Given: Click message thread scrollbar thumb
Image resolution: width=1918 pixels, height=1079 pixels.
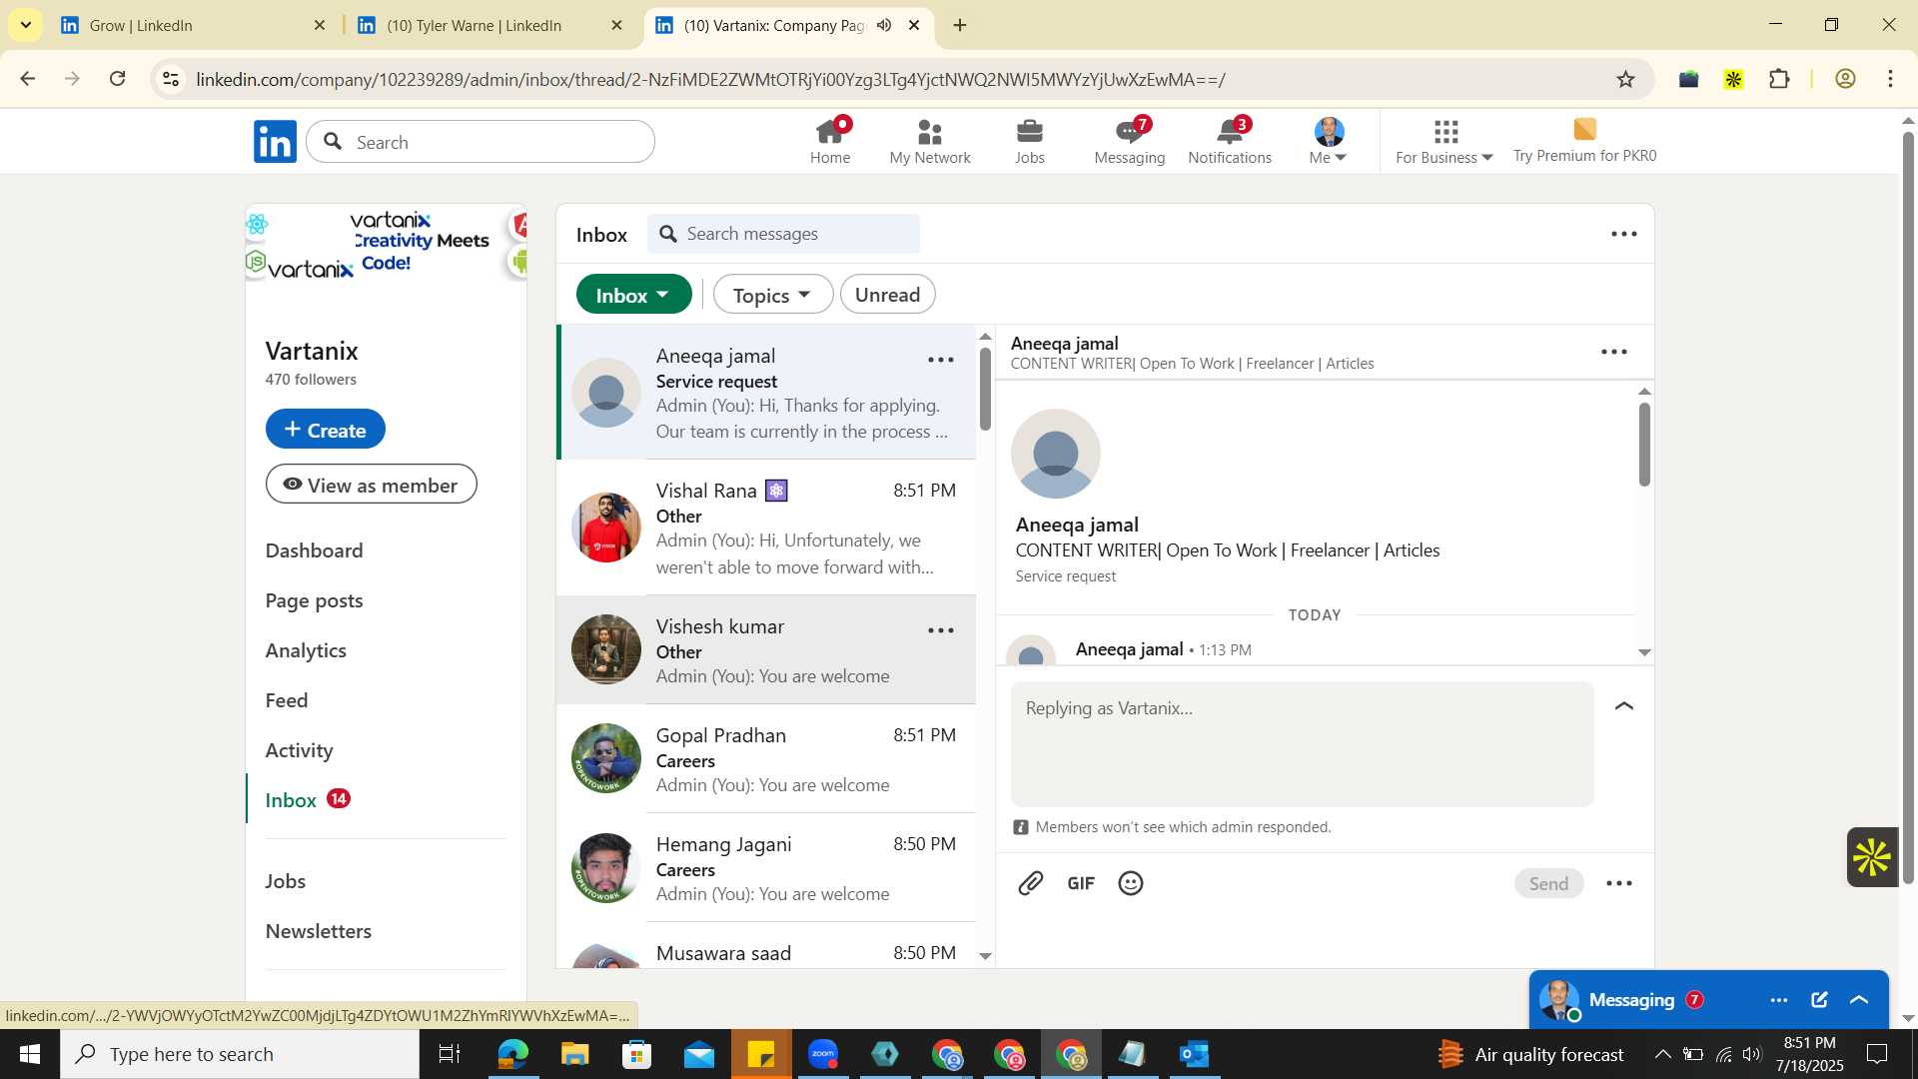Looking at the screenshot, I should 1644,445.
